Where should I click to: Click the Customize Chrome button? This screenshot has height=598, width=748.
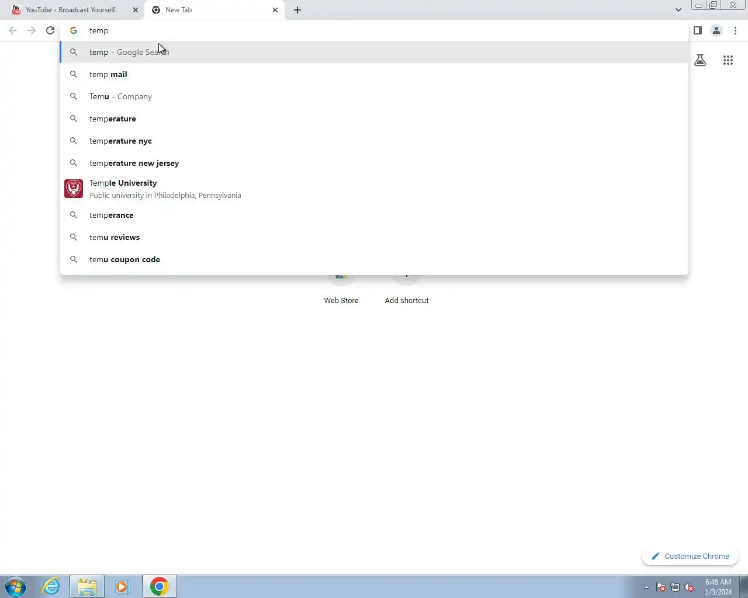pyautogui.click(x=690, y=557)
